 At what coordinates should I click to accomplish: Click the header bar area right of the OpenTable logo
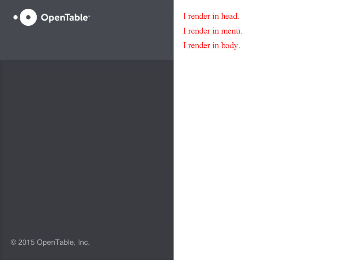pyautogui.click(x=132, y=17)
